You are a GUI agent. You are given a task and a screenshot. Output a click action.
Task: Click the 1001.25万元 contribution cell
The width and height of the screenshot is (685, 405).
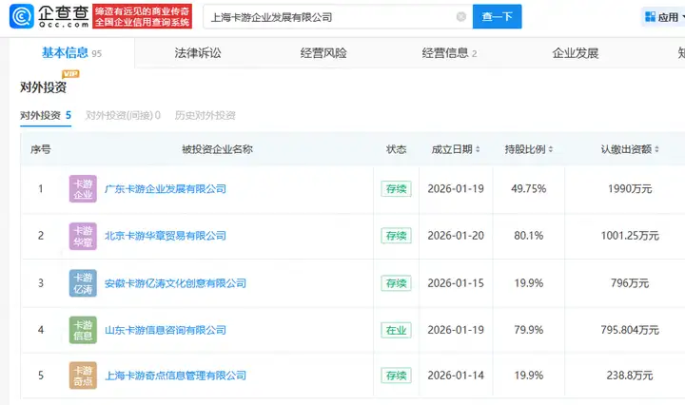point(630,236)
